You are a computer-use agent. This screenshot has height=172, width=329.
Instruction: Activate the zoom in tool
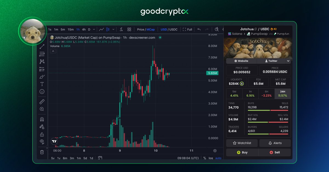point(42,109)
